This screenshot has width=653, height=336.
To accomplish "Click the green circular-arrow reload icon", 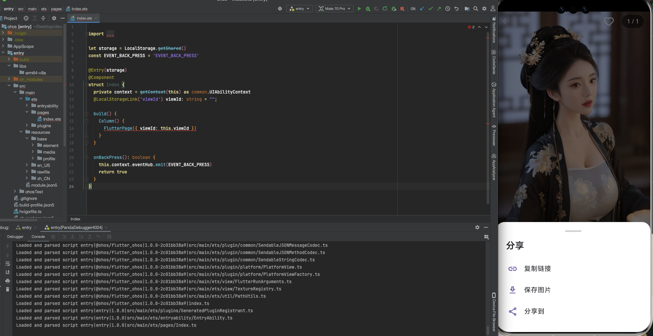I will coord(385,9).
